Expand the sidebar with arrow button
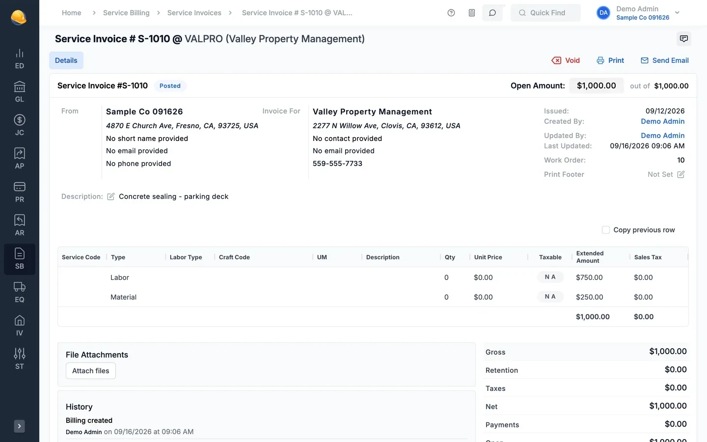The height and width of the screenshot is (442, 707). (19, 426)
